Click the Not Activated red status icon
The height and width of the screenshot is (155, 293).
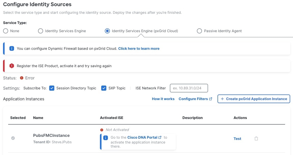[x=102, y=130]
